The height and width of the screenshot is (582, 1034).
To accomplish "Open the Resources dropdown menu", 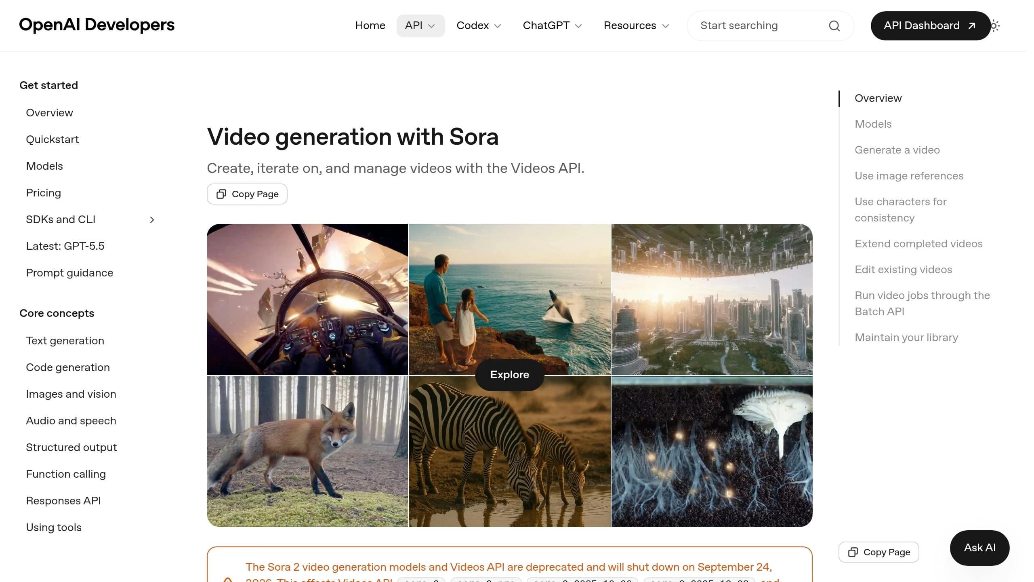I will (x=636, y=26).
